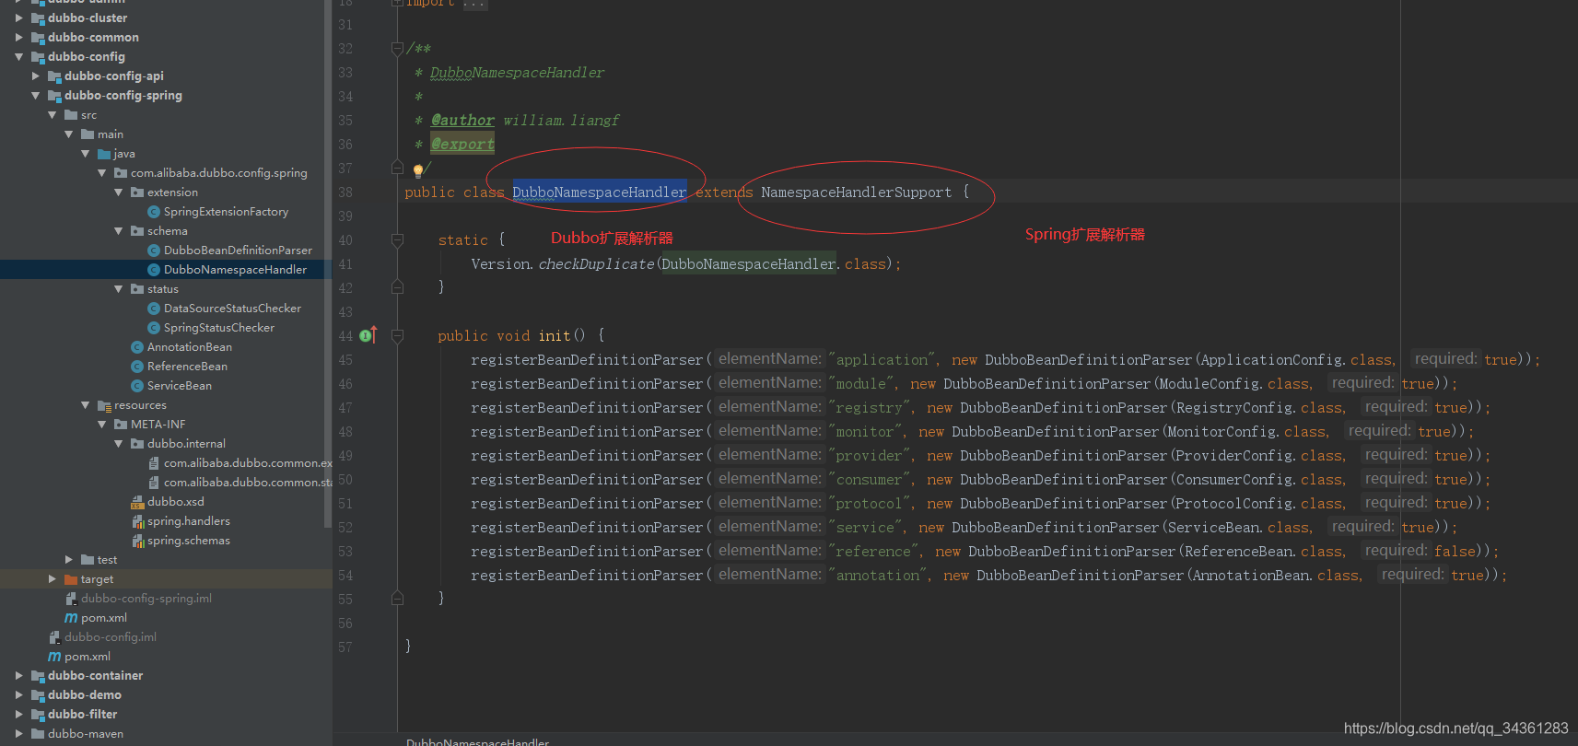The image size is (1578, 746).
Task: Click the @author javadoc tag
Action: pyautogui.click(x=462, y=121)
